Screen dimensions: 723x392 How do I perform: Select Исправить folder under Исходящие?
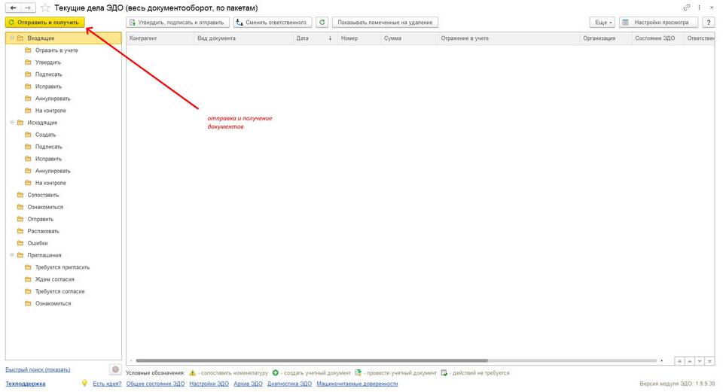pyautogui.click(x=48, y=159)
